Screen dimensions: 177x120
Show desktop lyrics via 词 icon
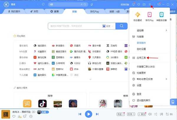161,114
